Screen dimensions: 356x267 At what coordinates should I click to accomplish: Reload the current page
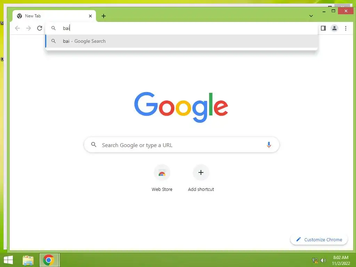pos(40,28)
